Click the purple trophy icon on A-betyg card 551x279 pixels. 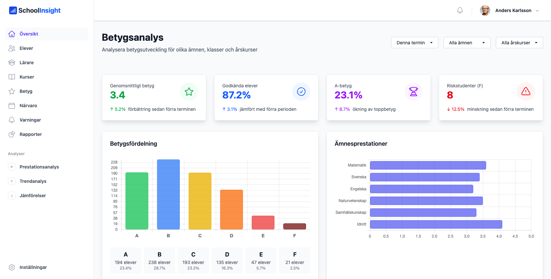(x=413, y=92)
